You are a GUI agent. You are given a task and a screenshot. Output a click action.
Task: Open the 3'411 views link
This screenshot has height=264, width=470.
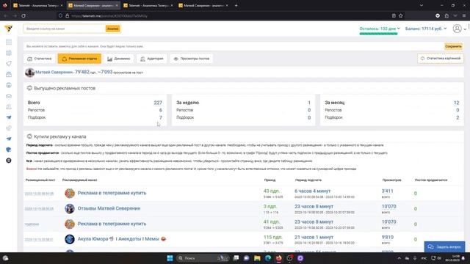387,191
